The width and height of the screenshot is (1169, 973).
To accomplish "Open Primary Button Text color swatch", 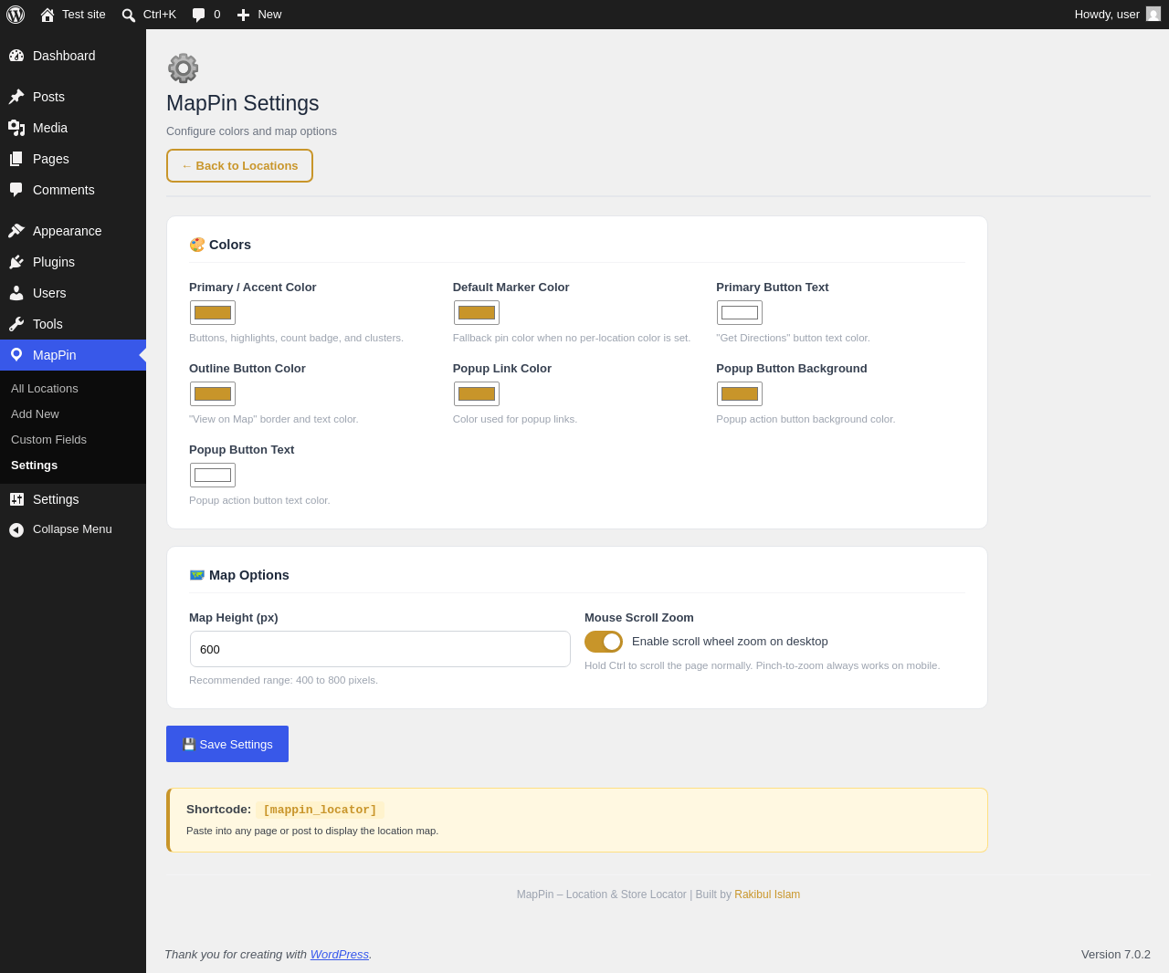I will tap(740, 313).
